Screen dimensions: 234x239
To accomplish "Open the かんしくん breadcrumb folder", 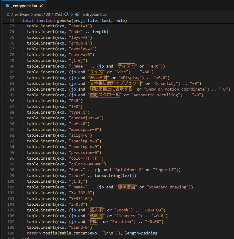I will 62,15.
